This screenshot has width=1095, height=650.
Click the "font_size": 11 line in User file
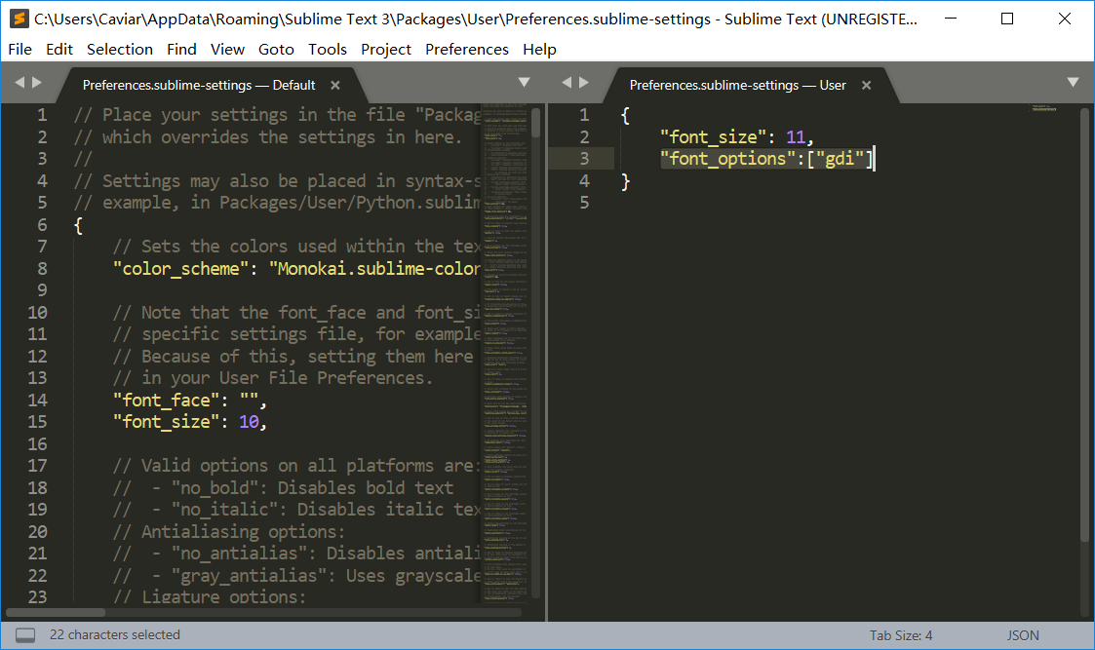[737, 137]
